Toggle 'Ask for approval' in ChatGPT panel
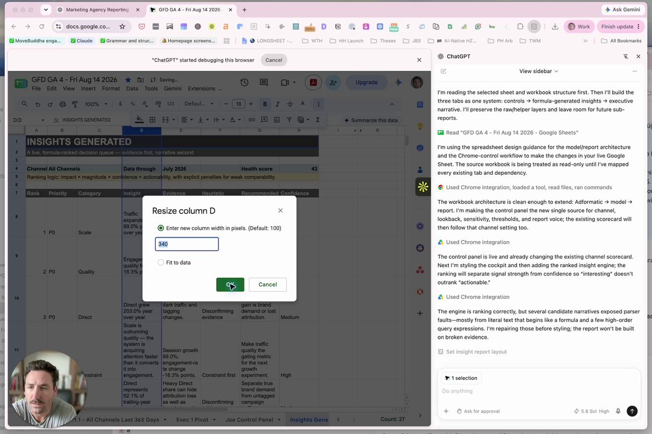The height and width of the screenshot is (434, 652). [x=478, y=411]
